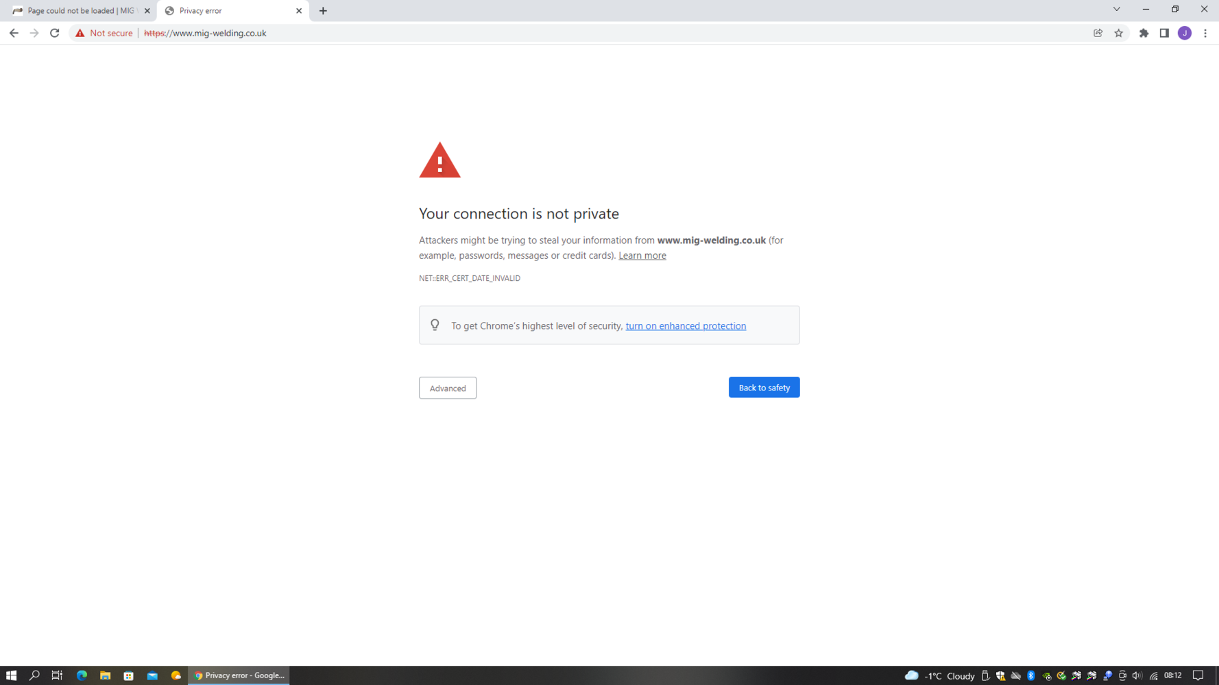Screen dimensions: 1219x685
Task: Click the address bar URL field
Action: click(548, 33)
